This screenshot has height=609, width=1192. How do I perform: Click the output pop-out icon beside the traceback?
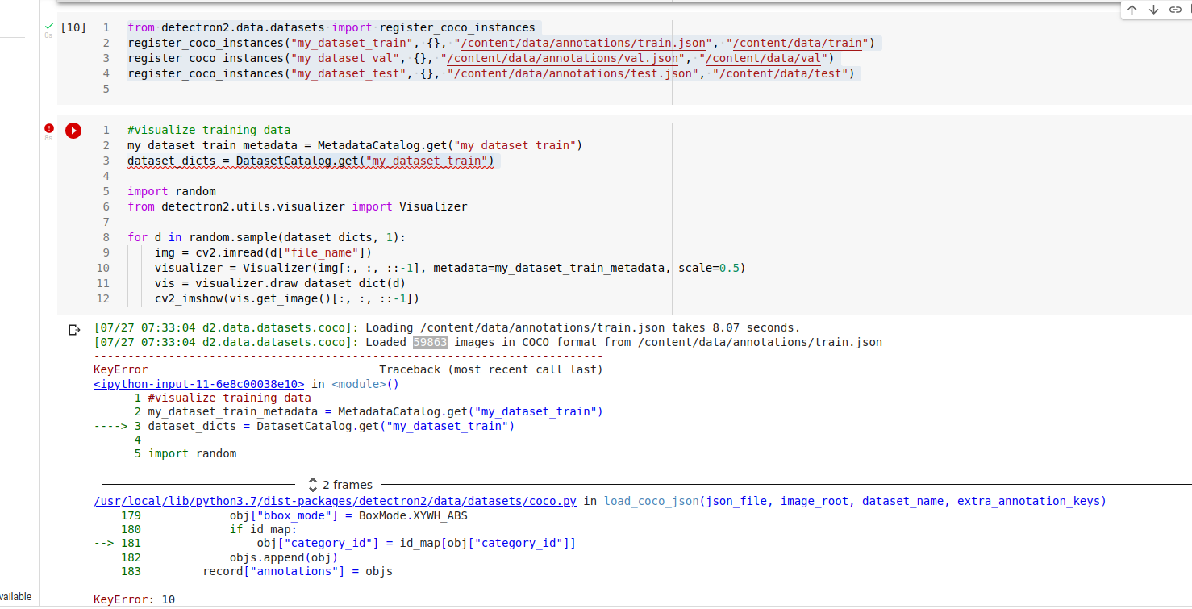(x=74, y=329)
